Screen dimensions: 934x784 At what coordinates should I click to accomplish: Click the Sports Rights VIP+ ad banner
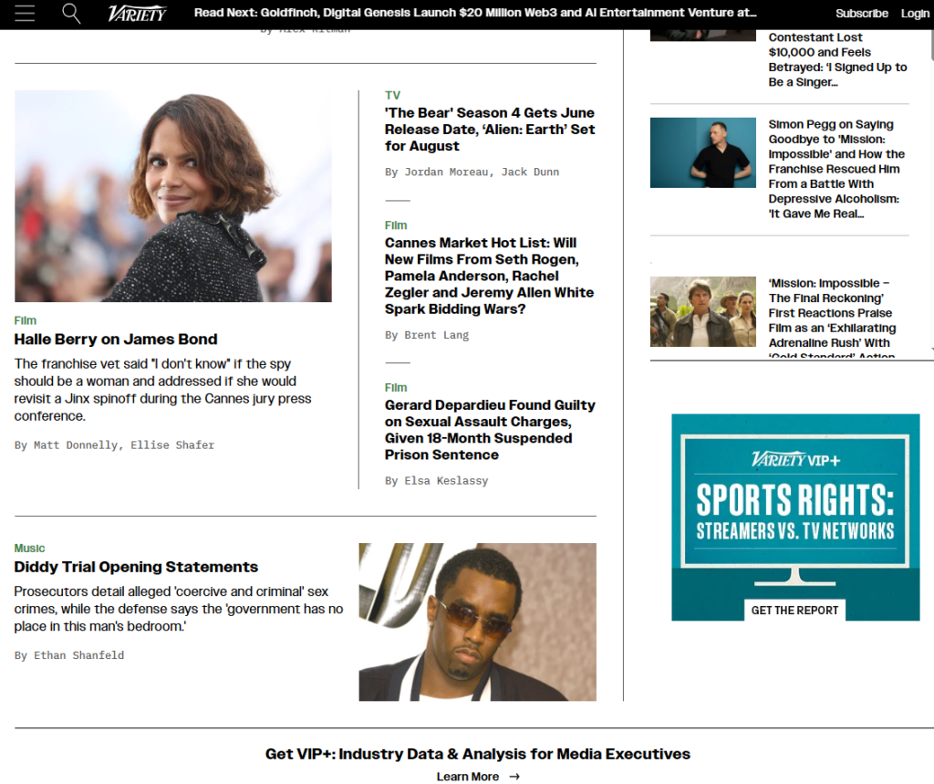[795, 517]
